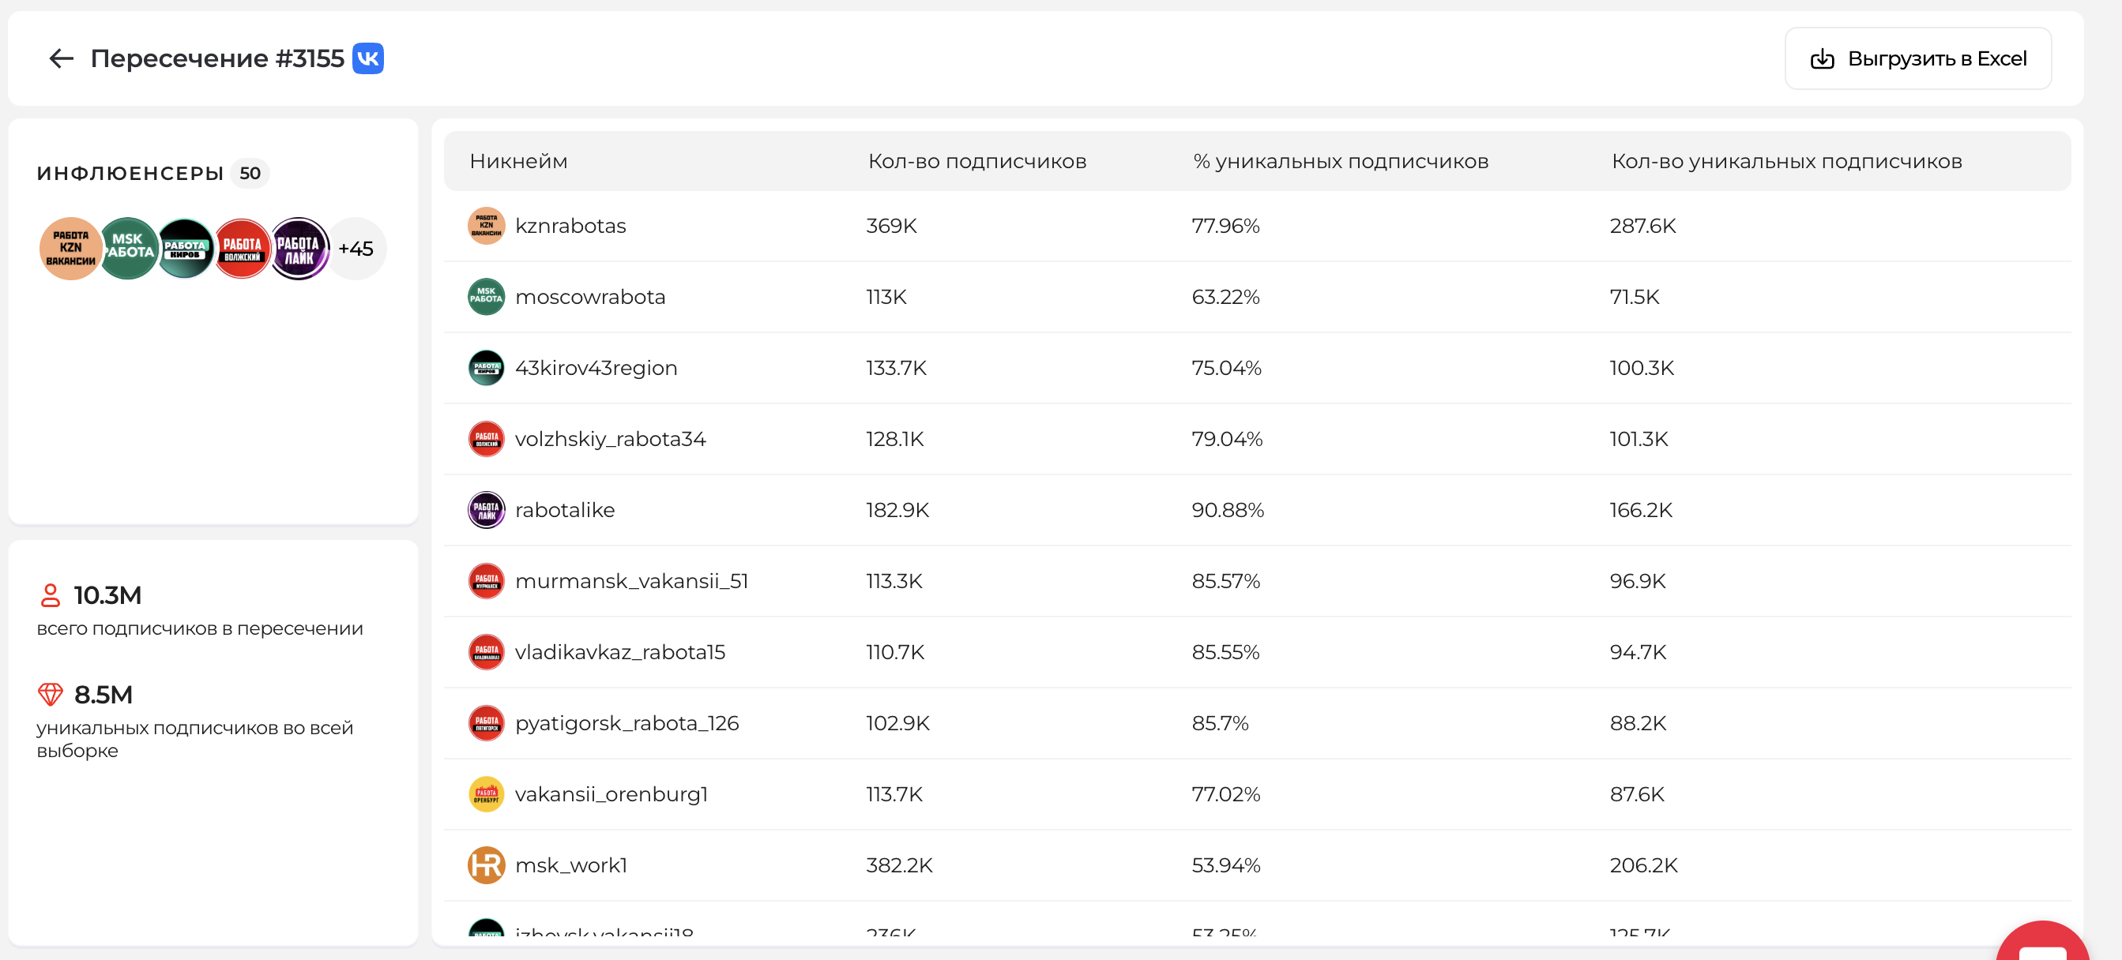Image resolution: width=2122 pixels, height=960 pixels.
Task: Select unique percent 90.88% value
Action: [1228, 510]
